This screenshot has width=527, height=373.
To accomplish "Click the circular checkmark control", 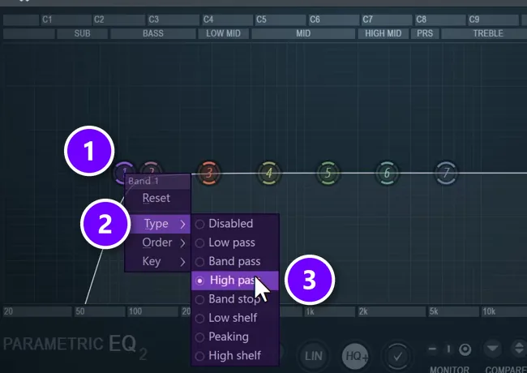I will (397, 356).
